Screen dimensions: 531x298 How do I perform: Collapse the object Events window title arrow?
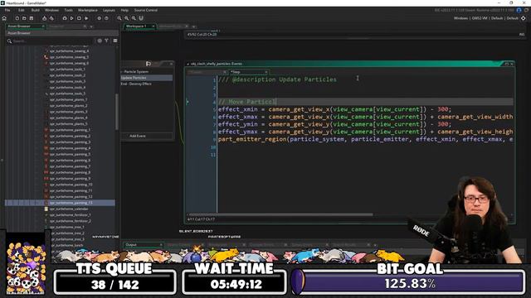(188, 64)
